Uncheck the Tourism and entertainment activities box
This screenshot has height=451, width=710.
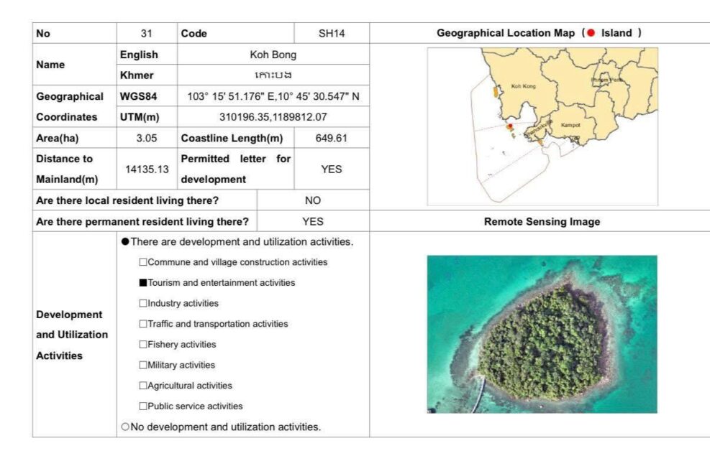[x=143, y=283]
